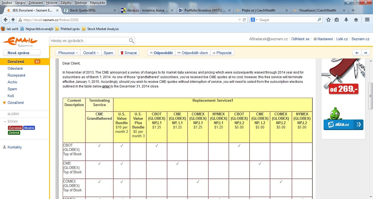Click the browser Back arrow button
This screenshot has height=199, width=373.
[x=6, y=20]
